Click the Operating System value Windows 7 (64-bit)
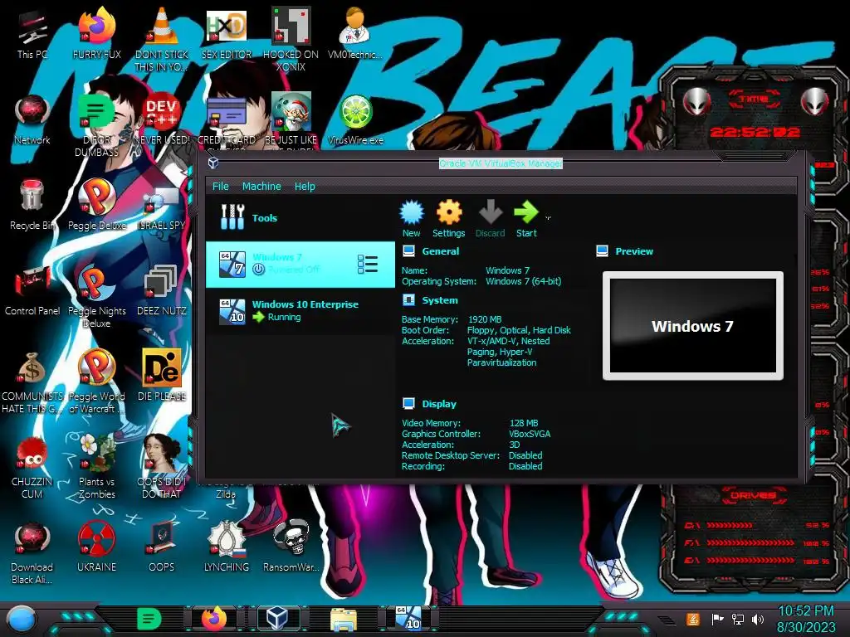The image size is (850, 637). click(x=523, y=281)
